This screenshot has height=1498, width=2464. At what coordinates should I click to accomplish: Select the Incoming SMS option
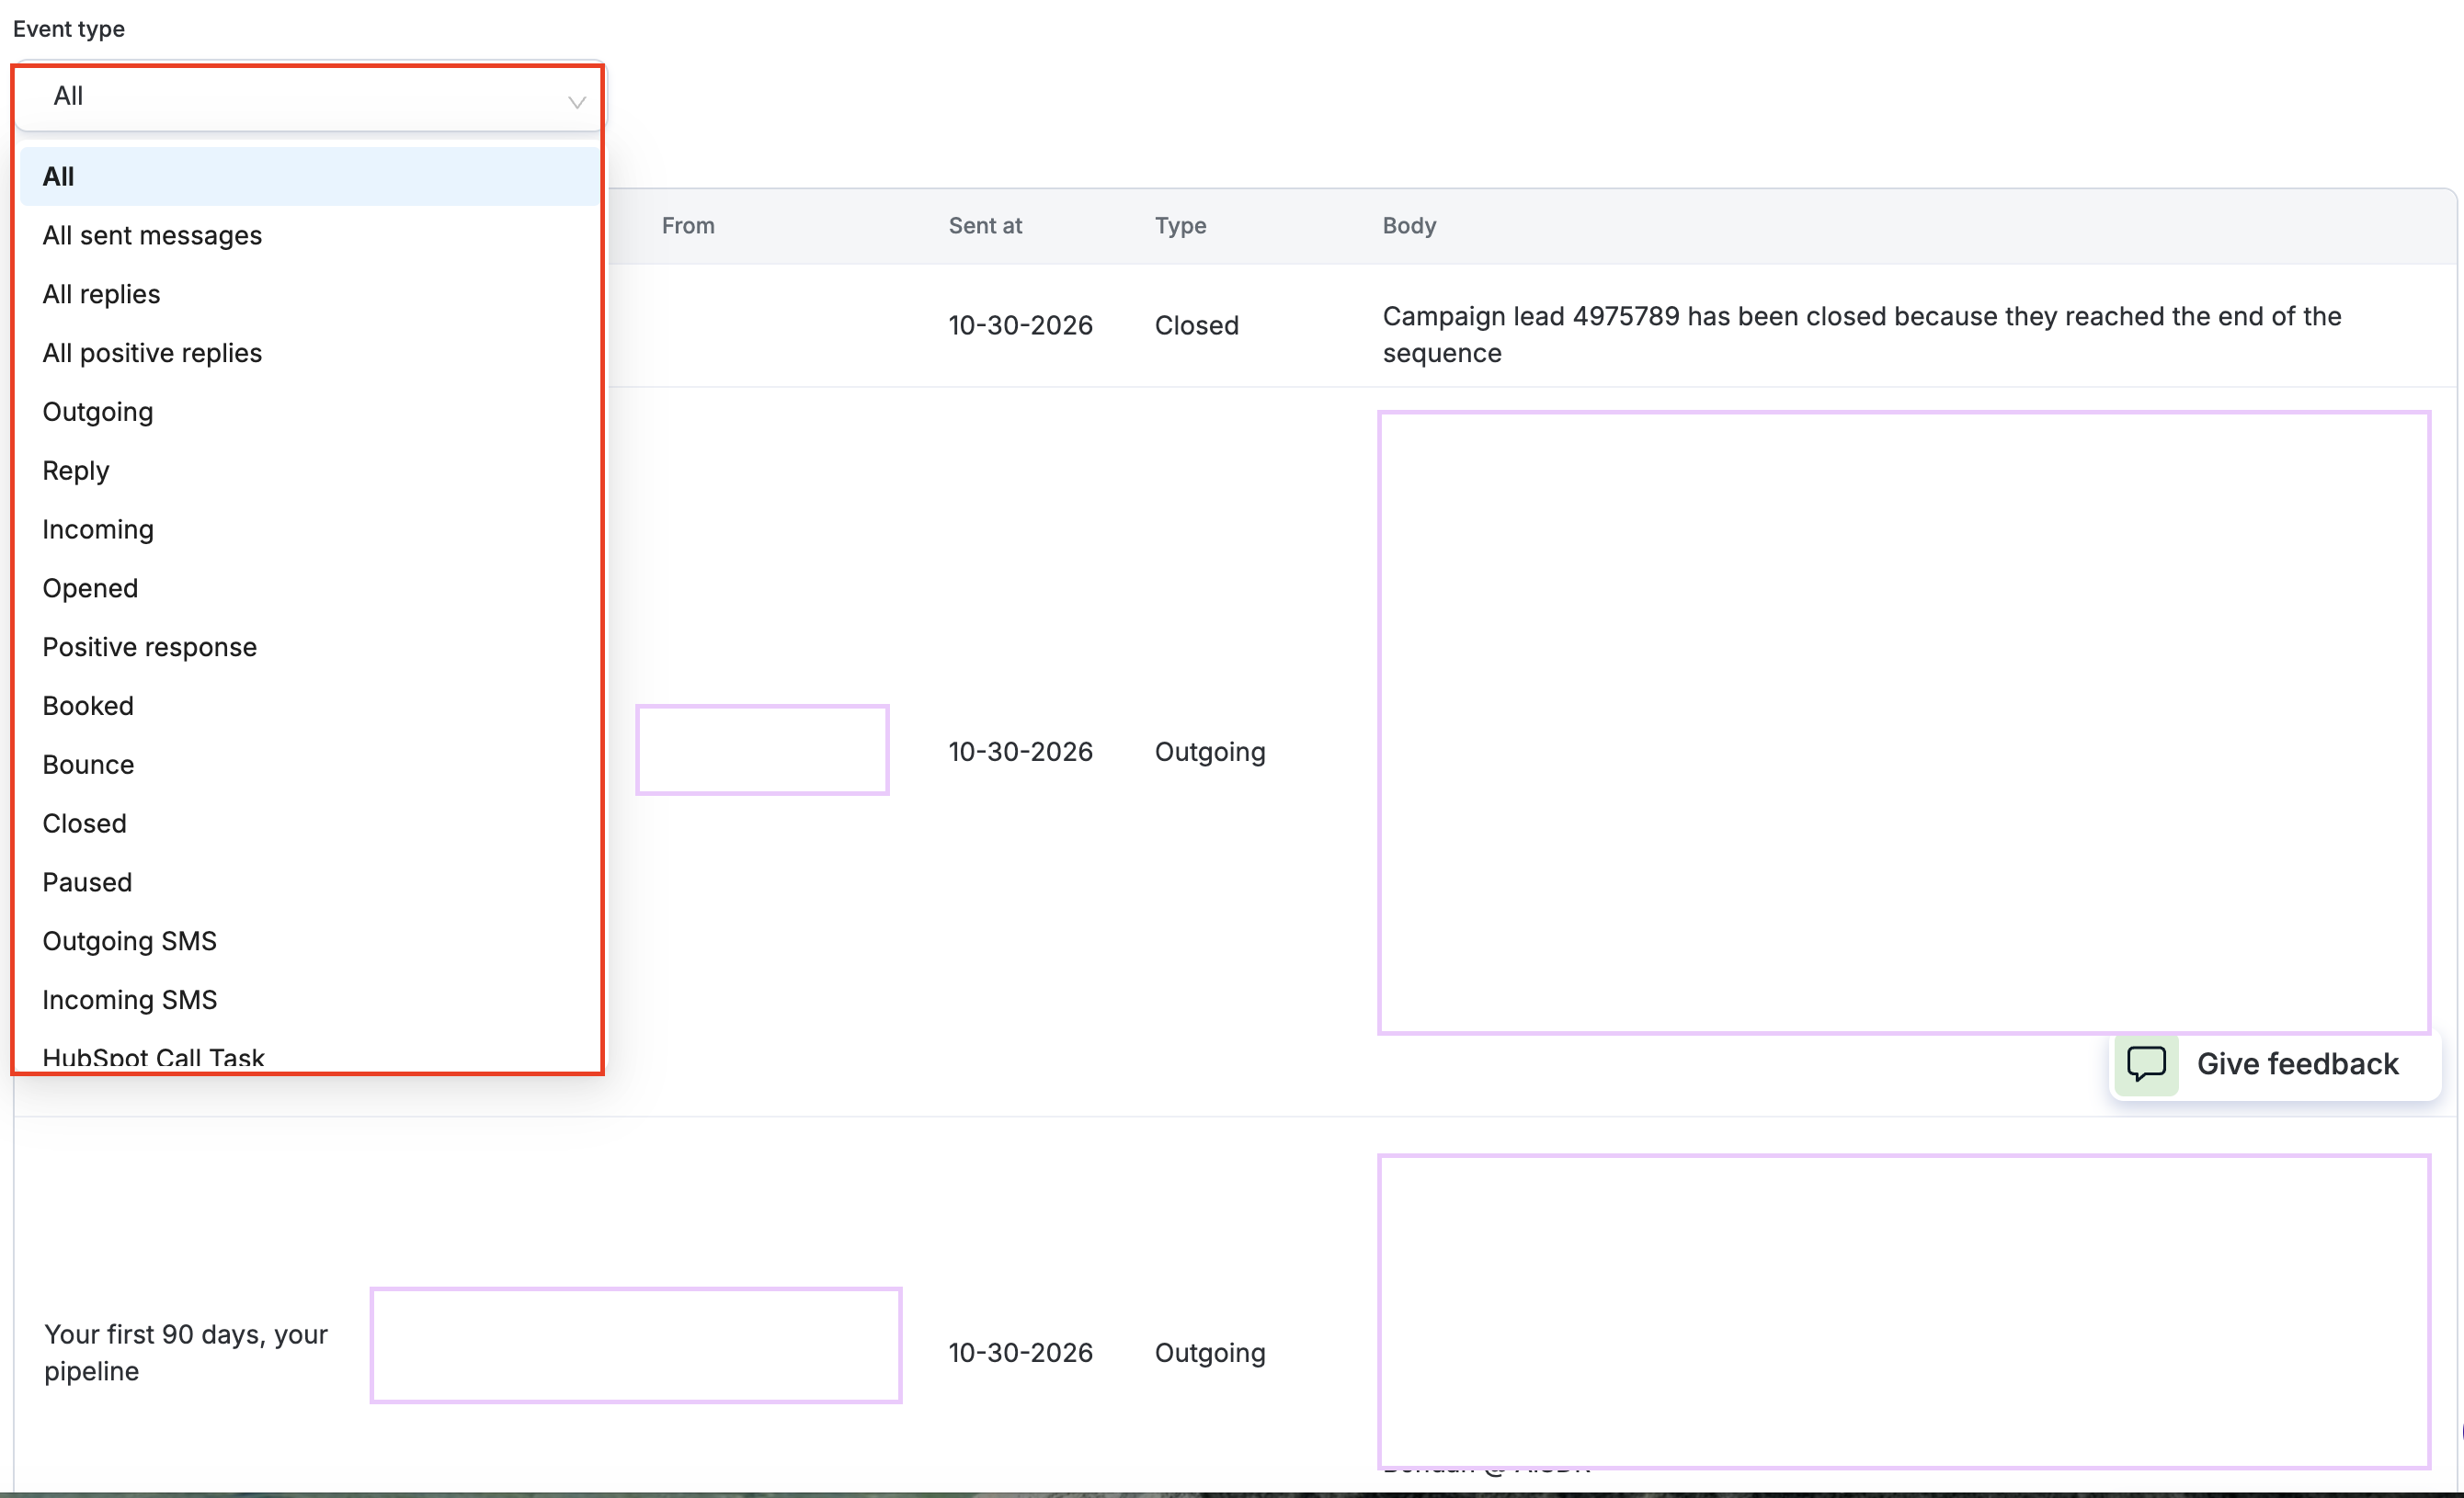(x=309, y=1000)
